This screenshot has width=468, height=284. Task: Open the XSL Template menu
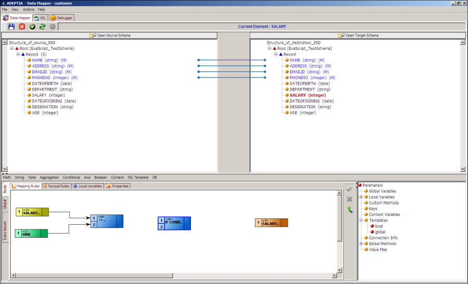click(x=138, y=177)
